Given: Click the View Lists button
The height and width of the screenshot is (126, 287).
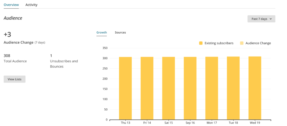Looking at the screenshot, I should point(15,79).
